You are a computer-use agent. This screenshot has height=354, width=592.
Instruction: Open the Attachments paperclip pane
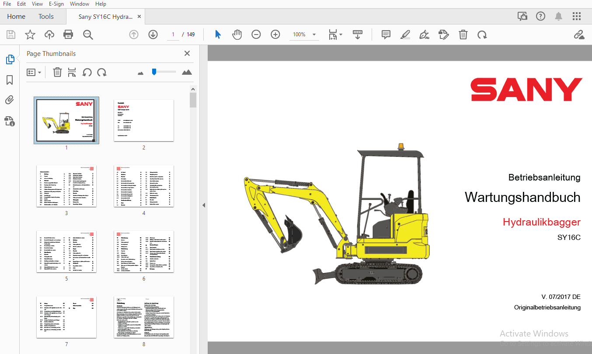(x=10, y=101)
